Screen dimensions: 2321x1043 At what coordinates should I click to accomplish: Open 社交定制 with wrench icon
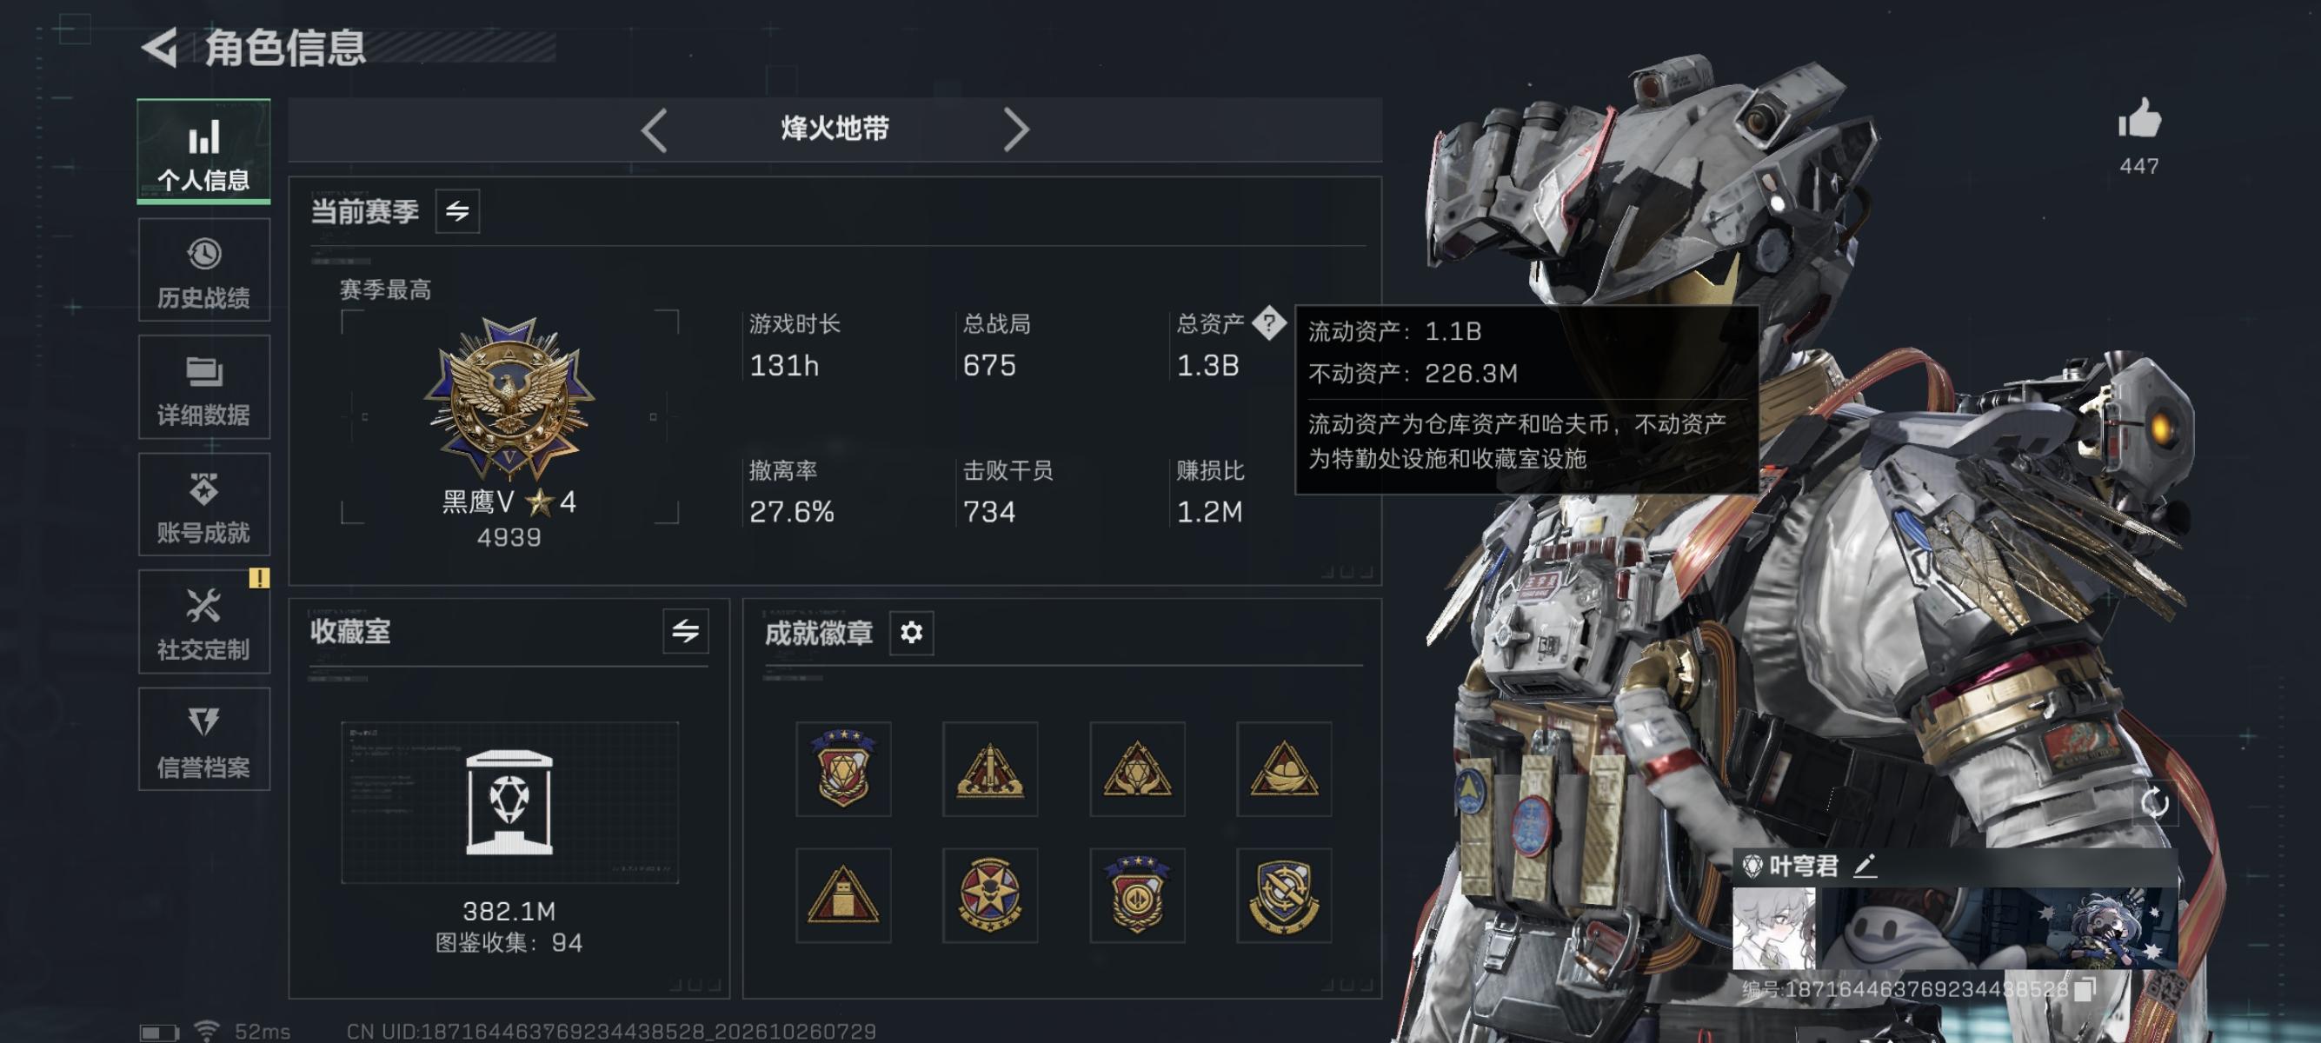pos(203,621)
